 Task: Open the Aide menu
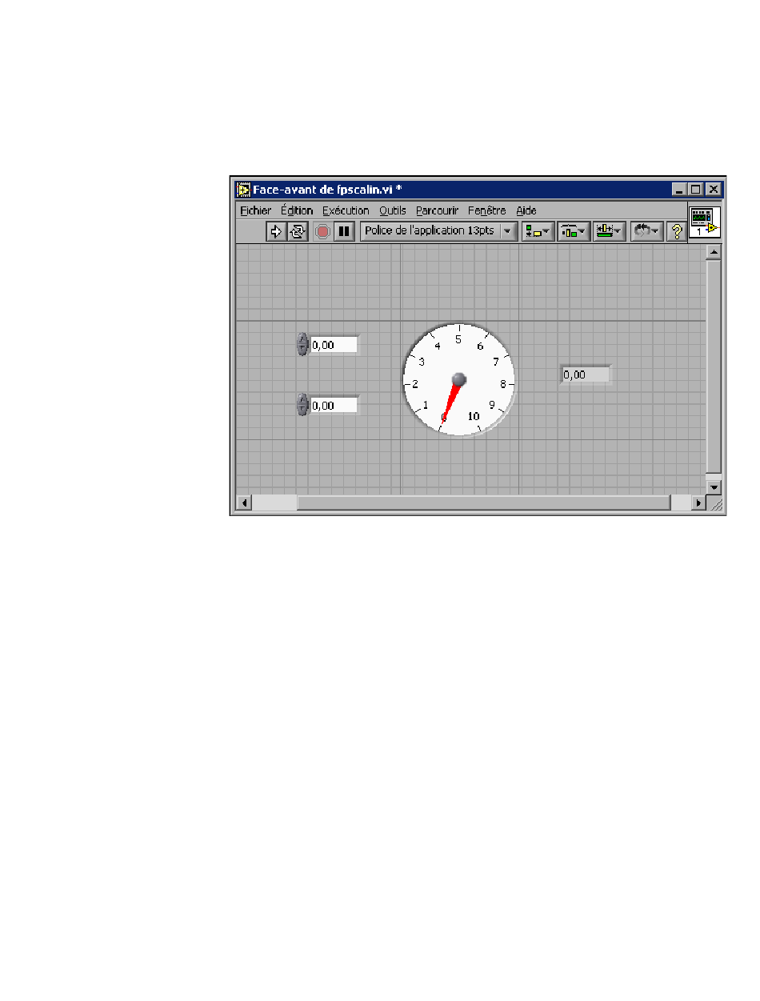click(x=526, y=210)
